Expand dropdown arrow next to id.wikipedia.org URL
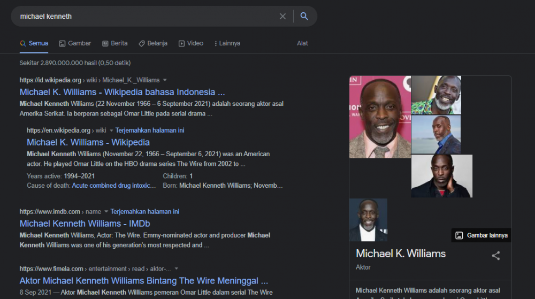The width and height of the screenshot is (535, 299). [x=165, y=80]
